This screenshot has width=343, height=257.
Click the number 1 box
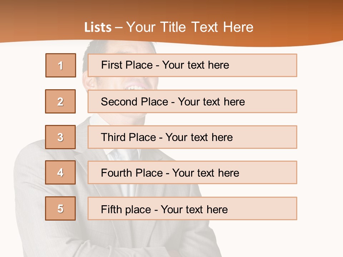[x=61, y=65]
